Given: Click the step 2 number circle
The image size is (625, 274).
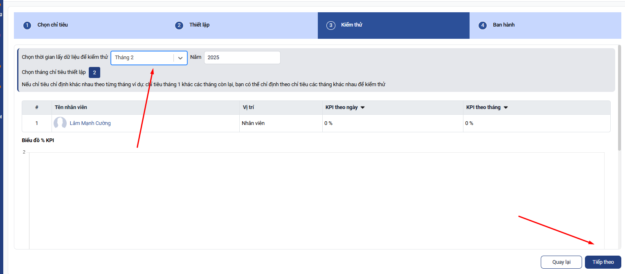Looking at the screenshot, I should click(179, 25).
